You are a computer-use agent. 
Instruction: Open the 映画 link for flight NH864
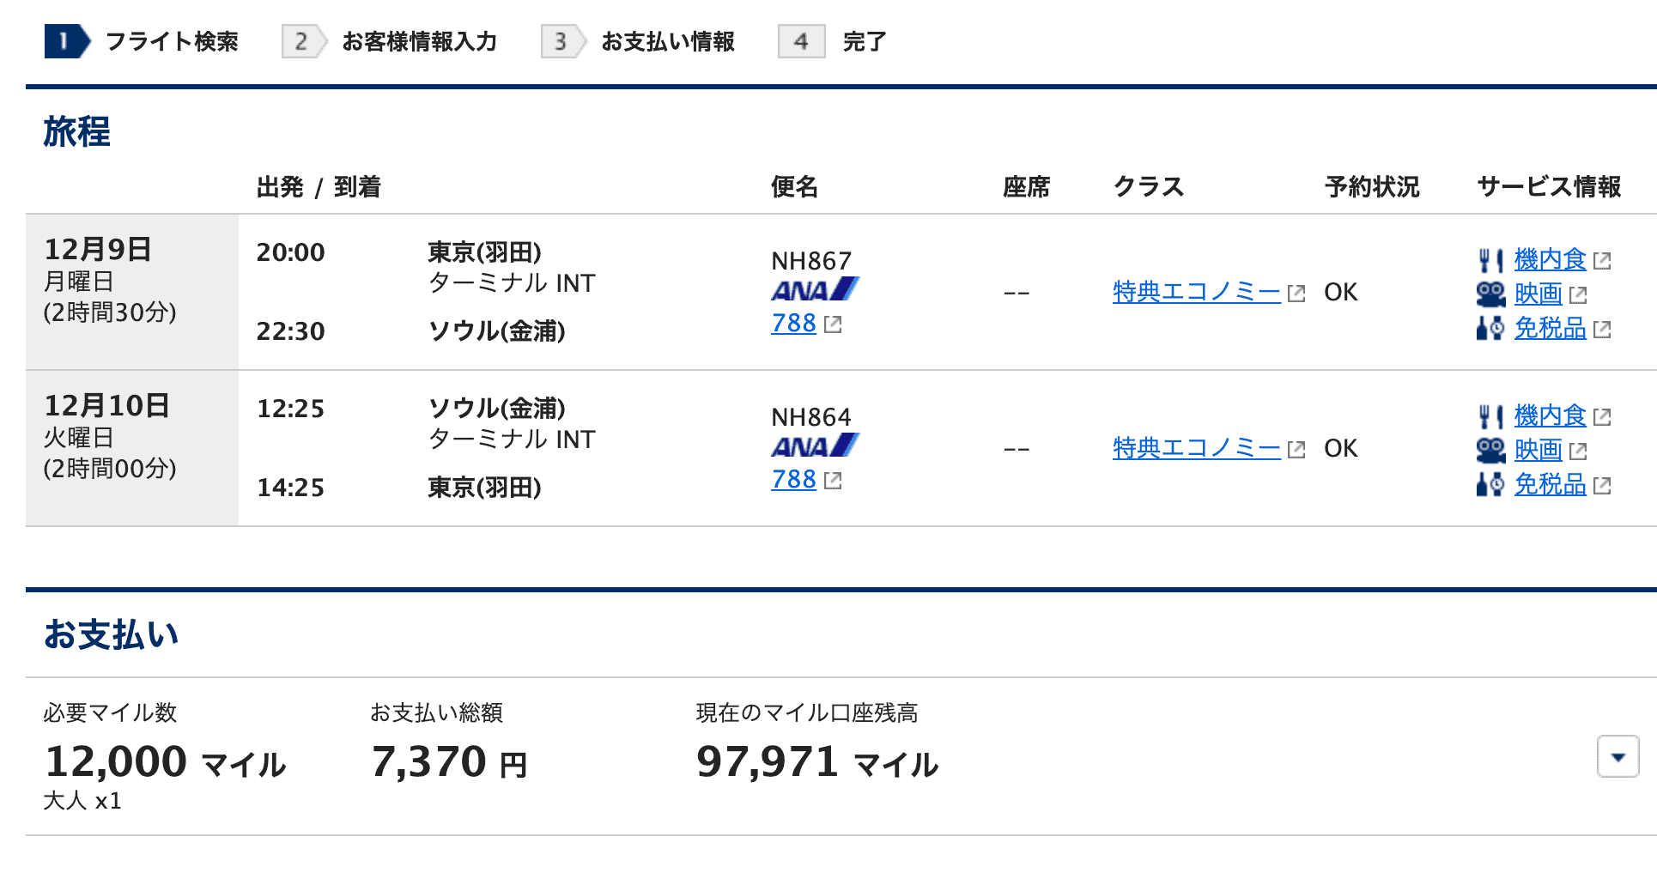point(1538,450)
